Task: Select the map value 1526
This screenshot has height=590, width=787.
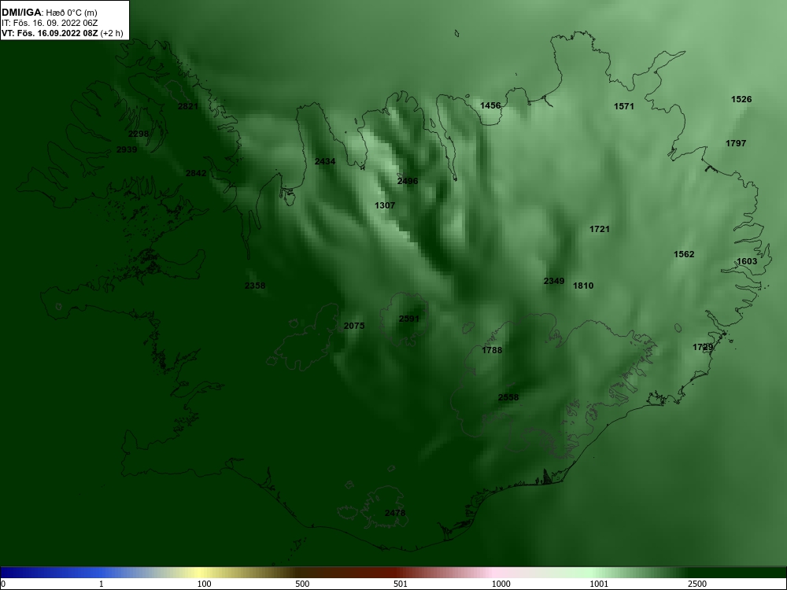Action: [x=741, y=99]
